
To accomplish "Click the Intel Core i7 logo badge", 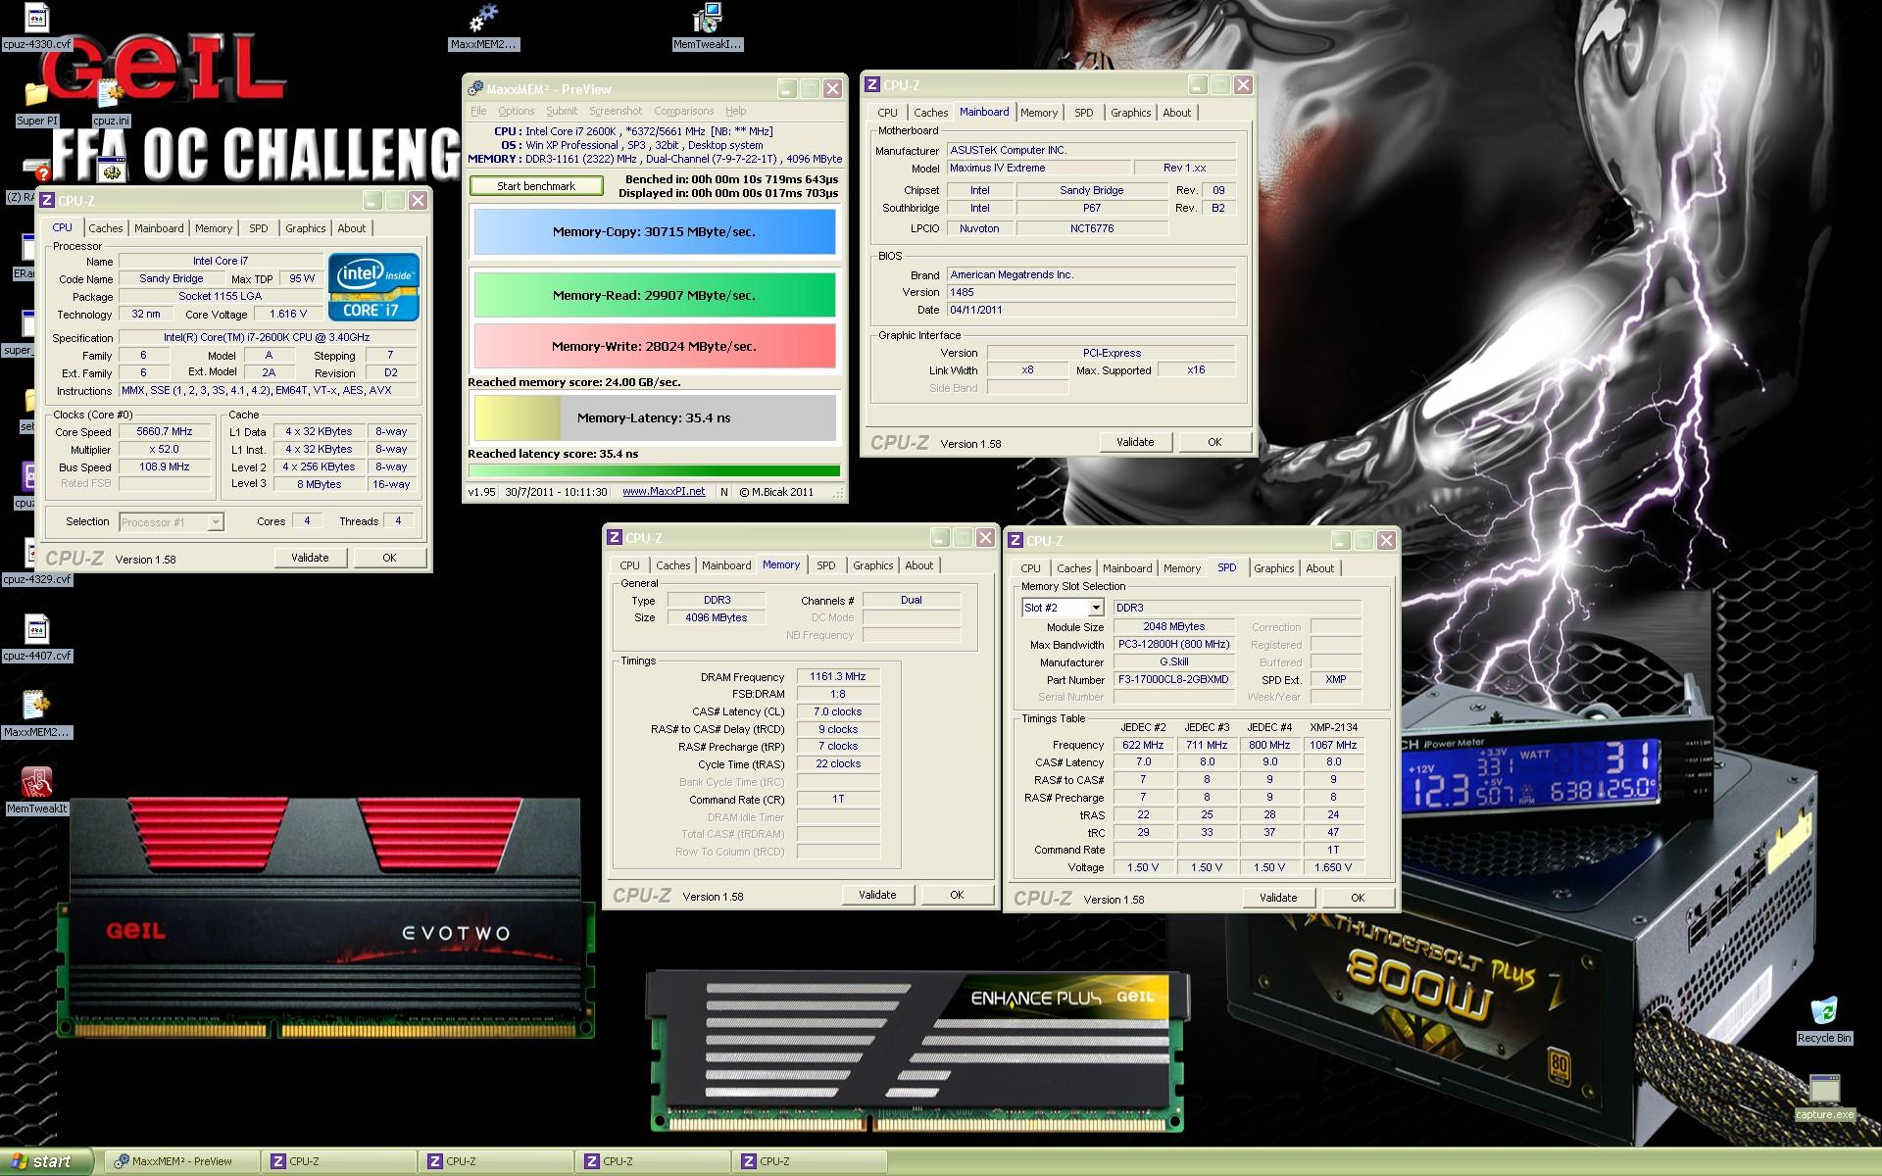I will (x=373, y=286).
